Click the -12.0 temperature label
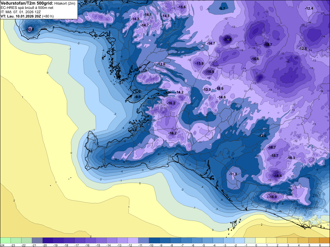The image size is (330, 247). click(262, 136)
